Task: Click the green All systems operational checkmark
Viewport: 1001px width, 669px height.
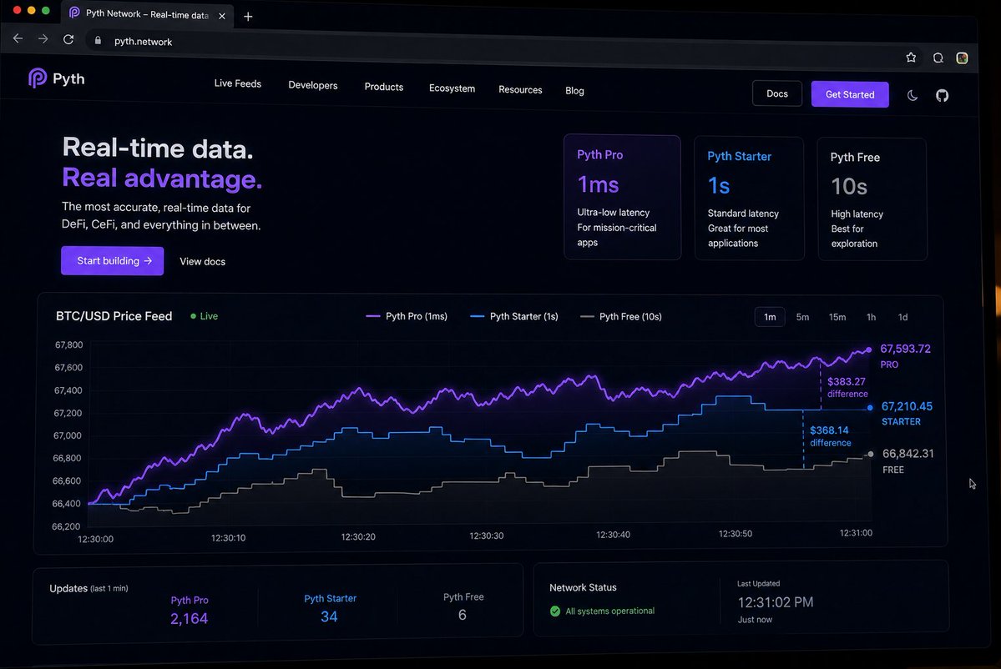Action: 554,611
